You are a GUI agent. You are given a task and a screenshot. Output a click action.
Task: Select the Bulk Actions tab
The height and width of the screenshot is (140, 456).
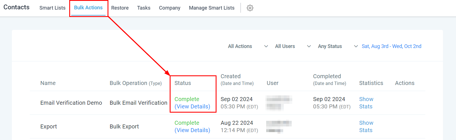click(x=88, y=8)
